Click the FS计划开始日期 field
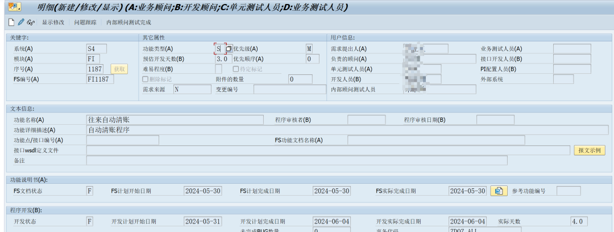 coord(203,191)
